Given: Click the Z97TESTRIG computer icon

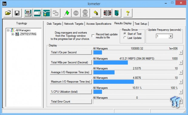Looking at the screenshot, I should pos(17,34).
